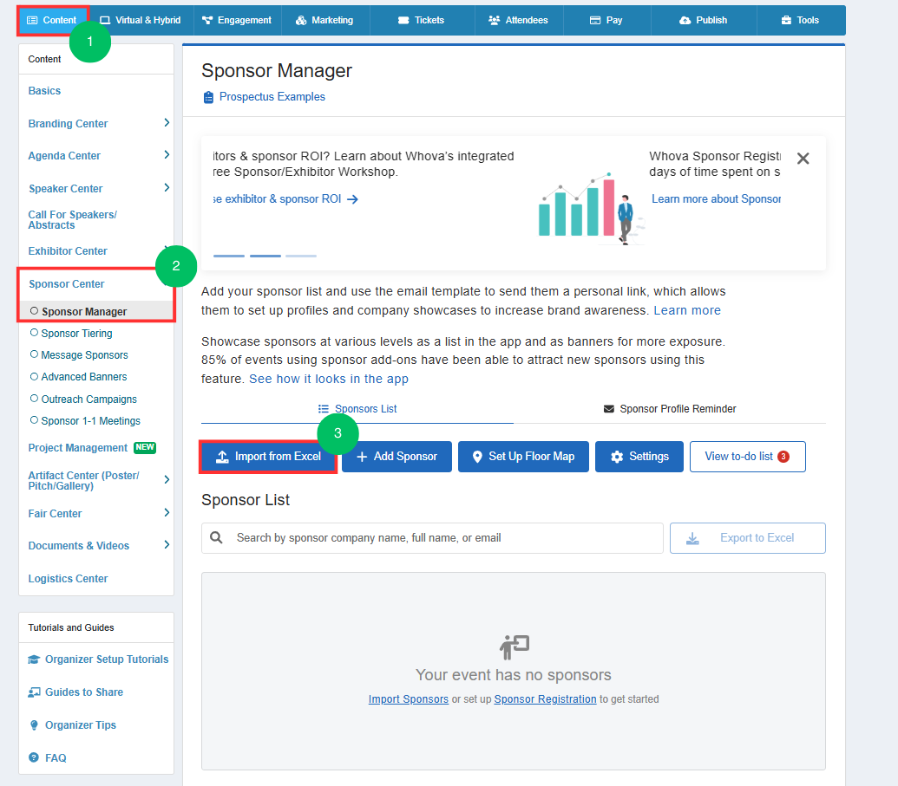Click Import from Excel button

pos(268,457)
